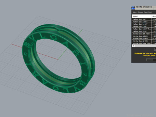Select the White Gold:14K PdW row

[x=144, y=43]
